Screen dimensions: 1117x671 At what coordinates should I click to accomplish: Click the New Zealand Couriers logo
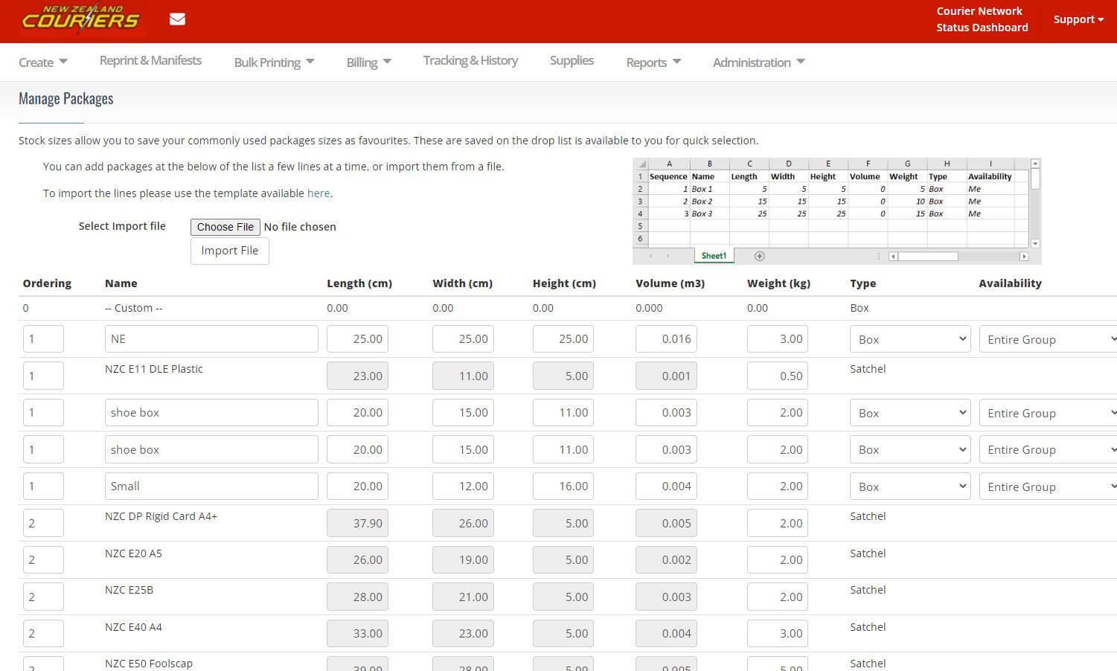80,19
